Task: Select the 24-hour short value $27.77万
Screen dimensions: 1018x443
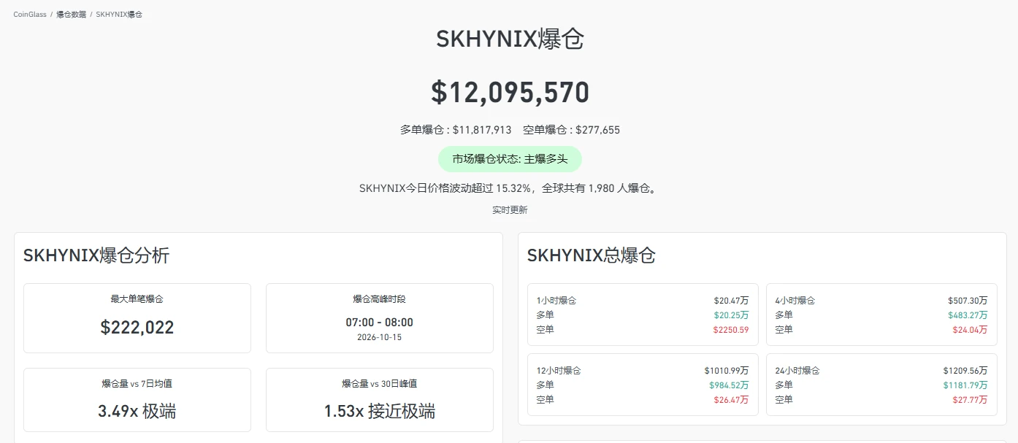Action: click(970, 400)
